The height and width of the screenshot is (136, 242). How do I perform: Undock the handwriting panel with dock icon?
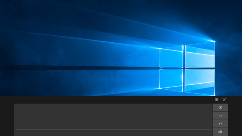216,100
